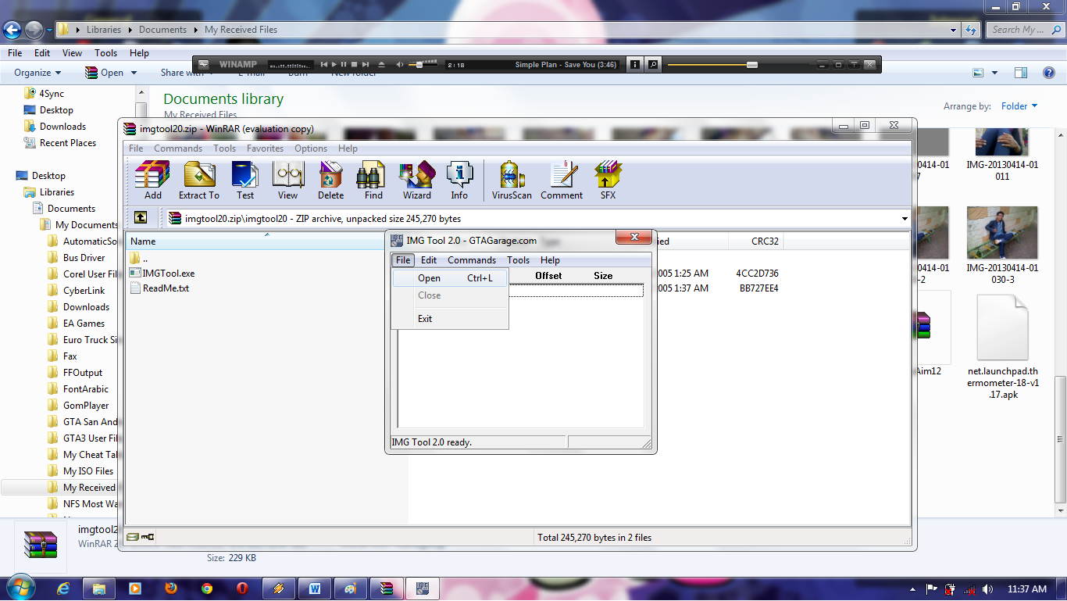The image size is (1067, 601).
Task: Open the Tools menu in Explorer window
Action: tap(106, 53)
